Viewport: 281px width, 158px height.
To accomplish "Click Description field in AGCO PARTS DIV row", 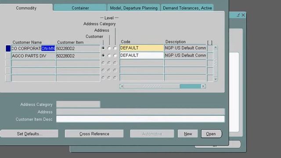I will (185, 55).
